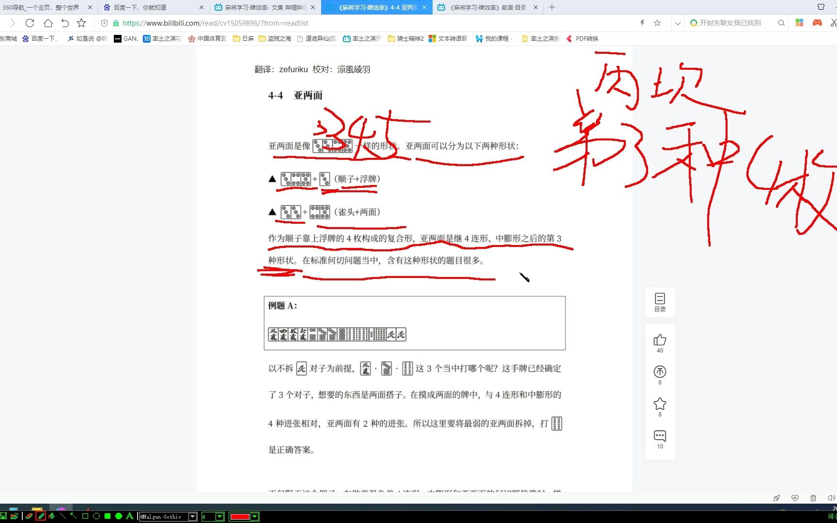The width and height of the screenshot is (837, 523).
Task: Click the scissors screenshot extension icon
Action: tap(833, 23)
